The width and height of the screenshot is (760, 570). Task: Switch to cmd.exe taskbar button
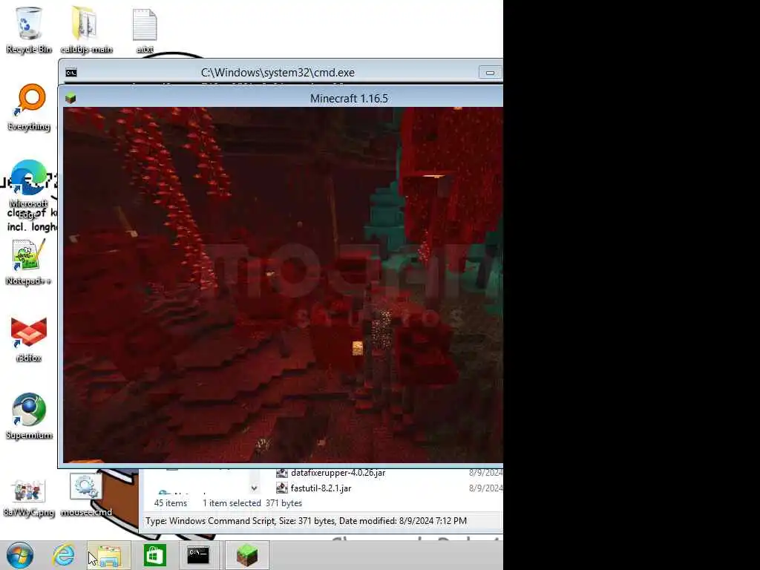point(198,555)
